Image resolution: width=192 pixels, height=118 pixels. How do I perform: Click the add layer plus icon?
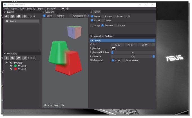click(x=6, y=17)
